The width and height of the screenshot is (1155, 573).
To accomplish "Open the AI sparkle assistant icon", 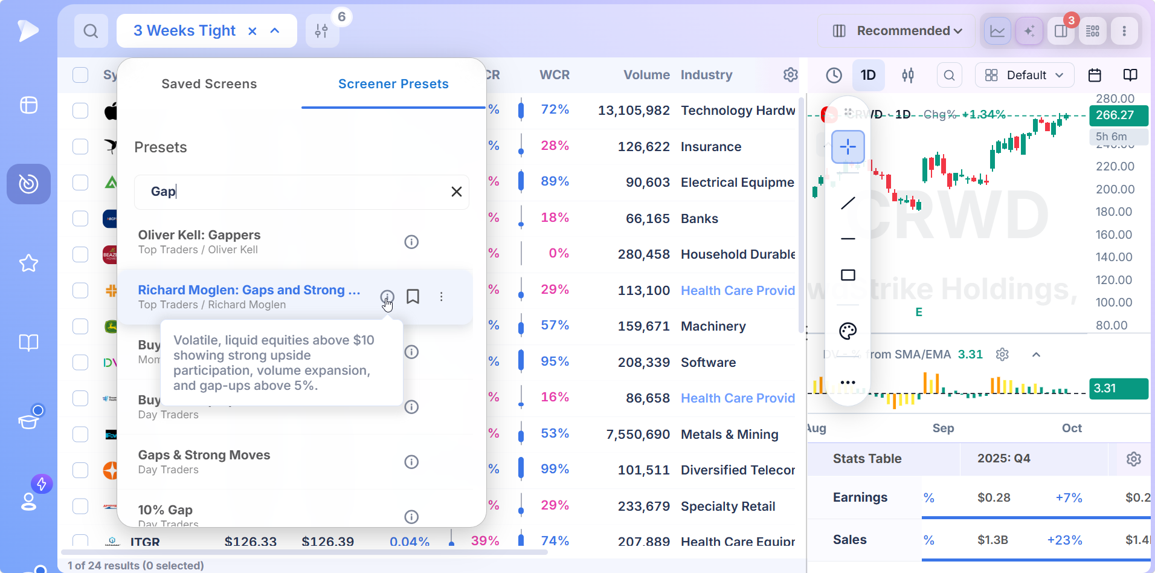I will [1029, 31].
